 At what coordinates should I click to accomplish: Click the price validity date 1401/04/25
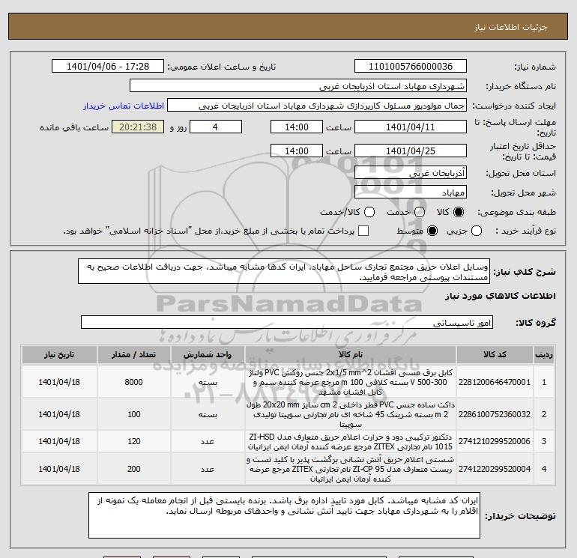point(411,151)
